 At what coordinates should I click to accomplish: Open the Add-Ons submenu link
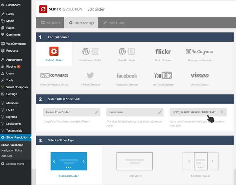point(7,156)
